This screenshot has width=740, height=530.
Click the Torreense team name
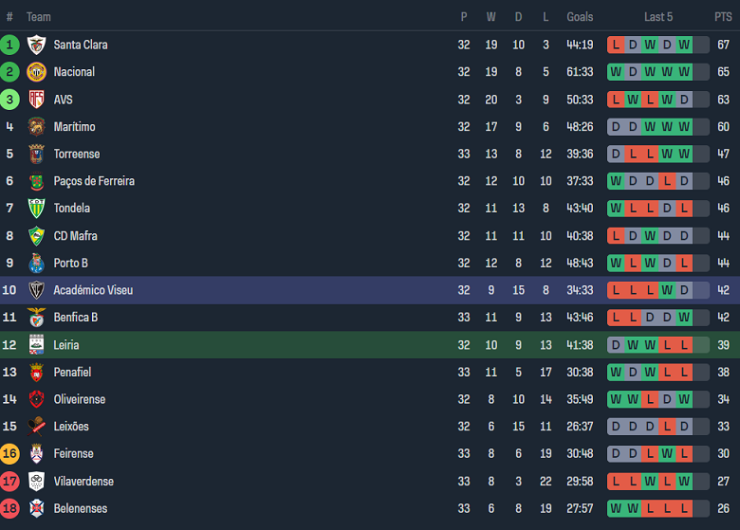coord(77,154)
